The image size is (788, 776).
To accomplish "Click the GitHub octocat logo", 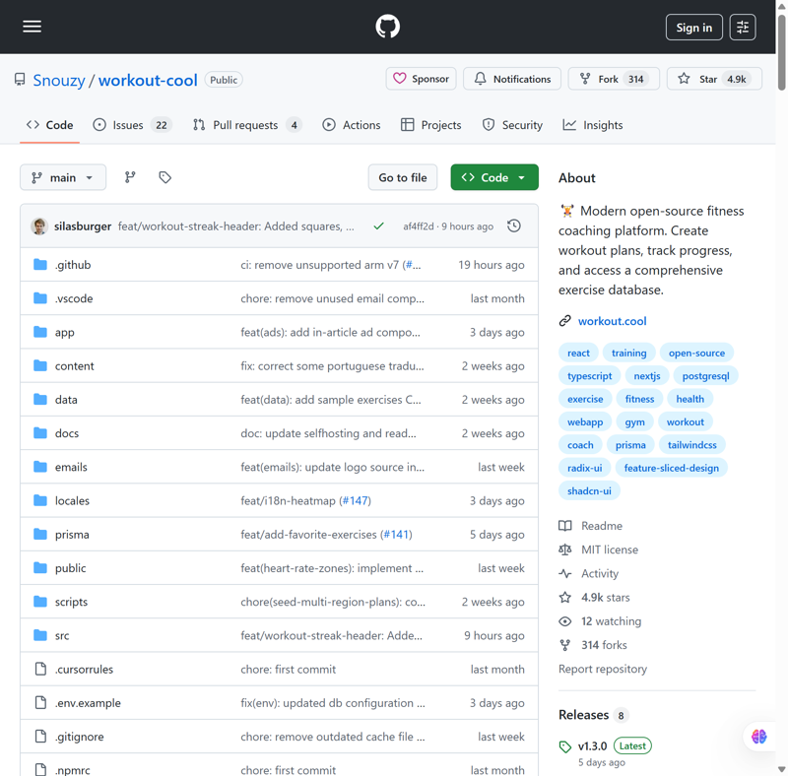I will point(387,27).
